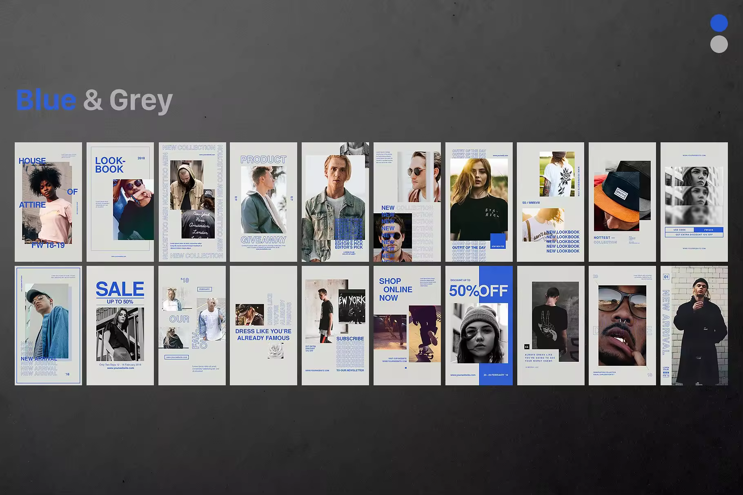
Task: Click the 'UP TO 50%' text
Action: pos(120,302)
